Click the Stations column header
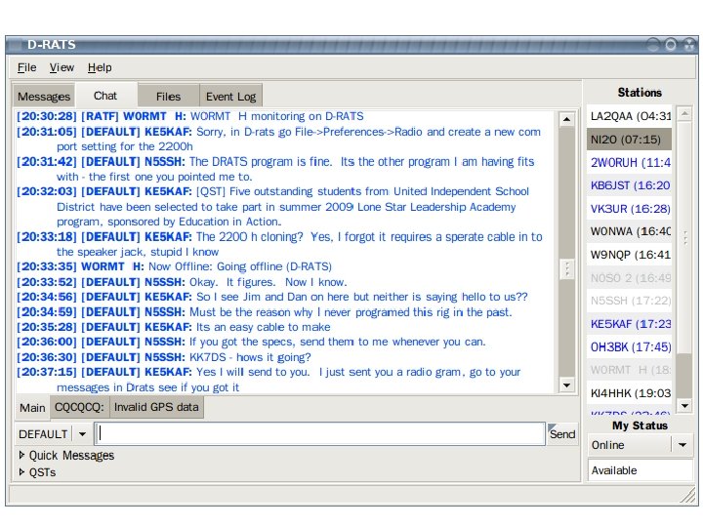The height and width of the screenshot is (527, 703). point(640,93)
